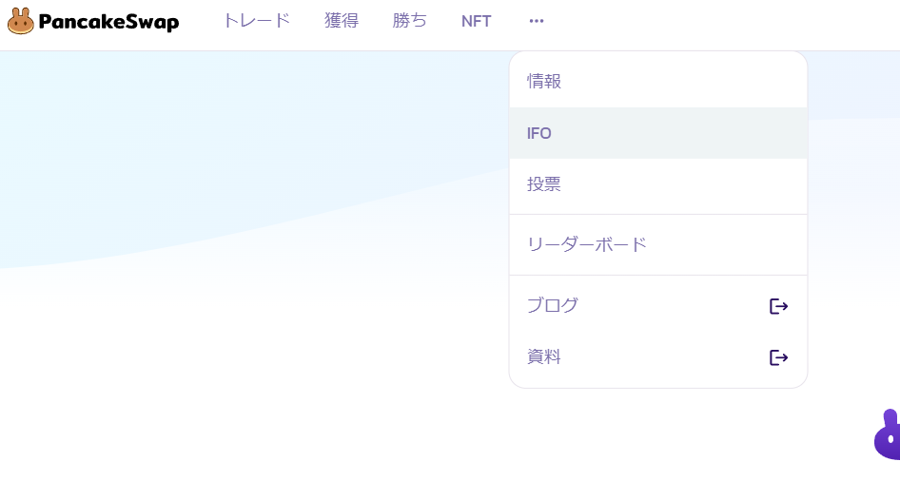Click the external link icon beside ブログ
Screen dimensions: 900x481
778,306
